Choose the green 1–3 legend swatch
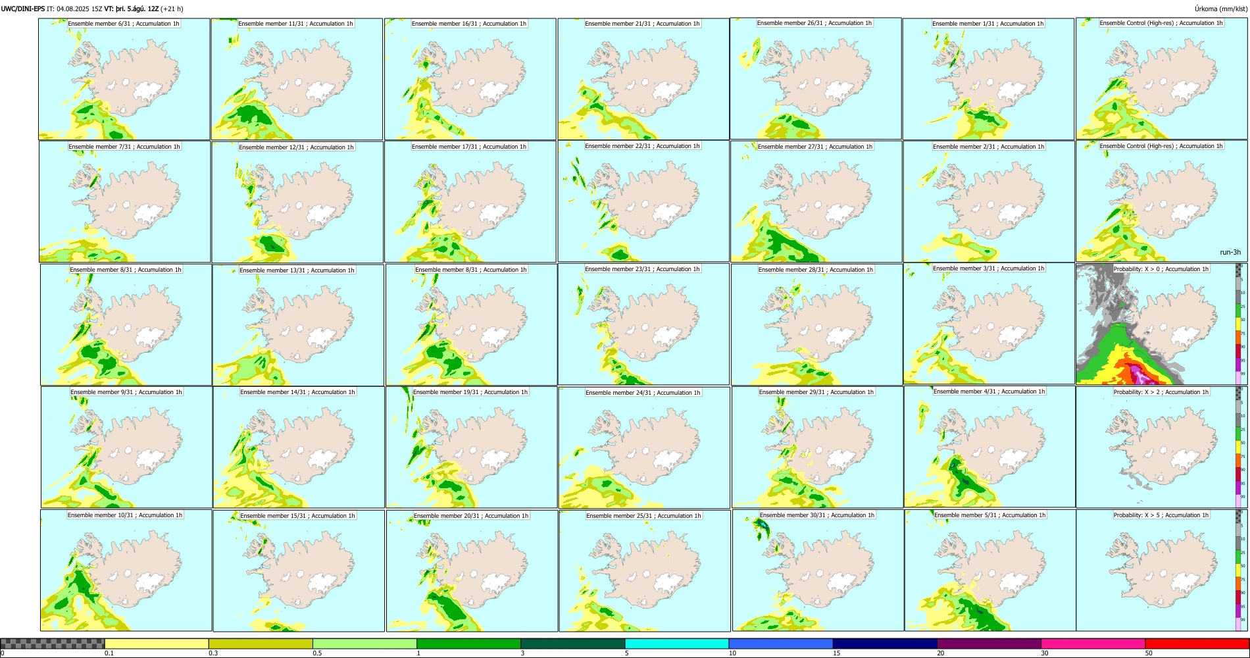 [468, 644]
